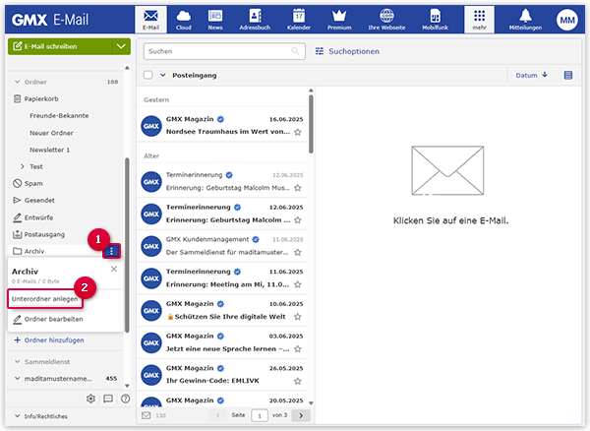This screenshot has width=590, height=431.
Task: Open selection dropdown next to Posteingang
Action: tap(162, 75)
